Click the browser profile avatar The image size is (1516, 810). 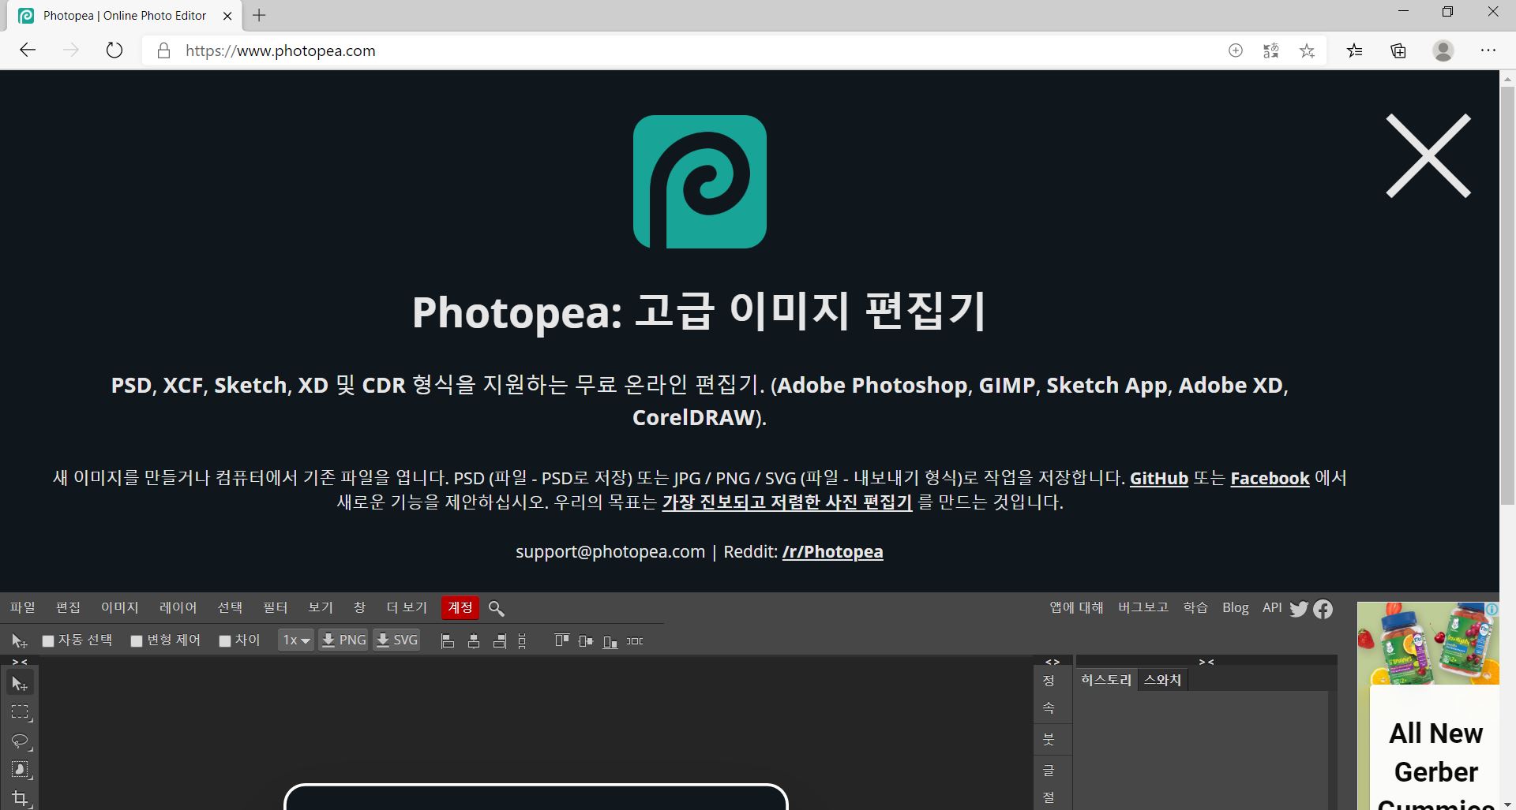click(x=1443, y=50)
